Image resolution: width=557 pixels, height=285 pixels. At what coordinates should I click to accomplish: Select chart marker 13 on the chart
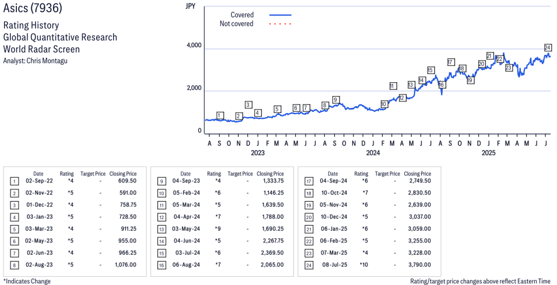[411, 85]
